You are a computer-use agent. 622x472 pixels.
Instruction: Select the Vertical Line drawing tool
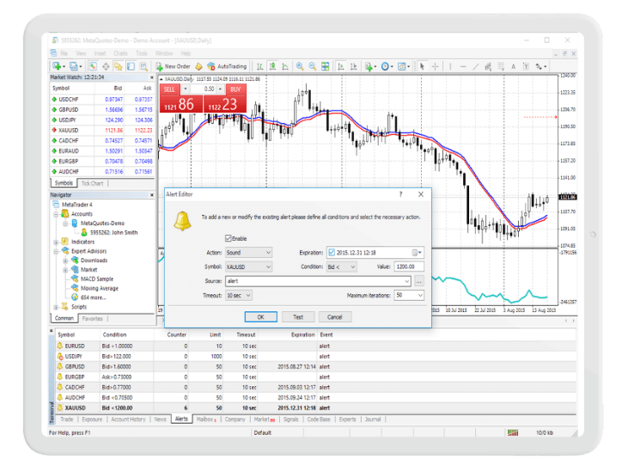[450, 66]
